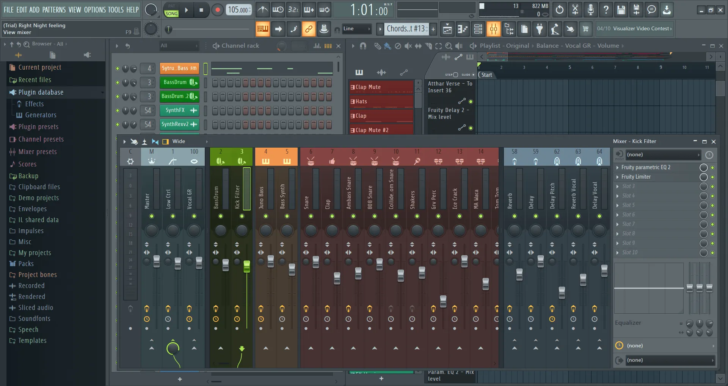Open the plugin picker with the plug icon
This screenshot has width=728, height=386.
click(540, 29)
